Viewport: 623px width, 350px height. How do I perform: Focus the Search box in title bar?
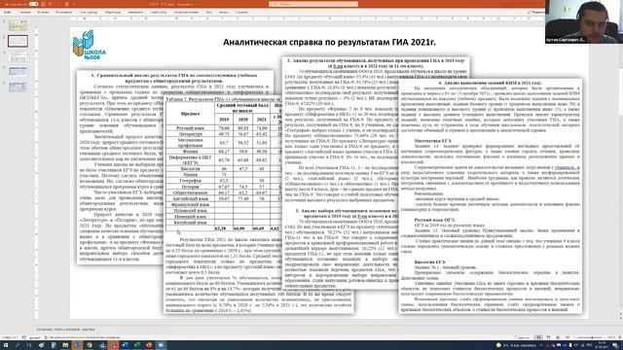(313, 4)
